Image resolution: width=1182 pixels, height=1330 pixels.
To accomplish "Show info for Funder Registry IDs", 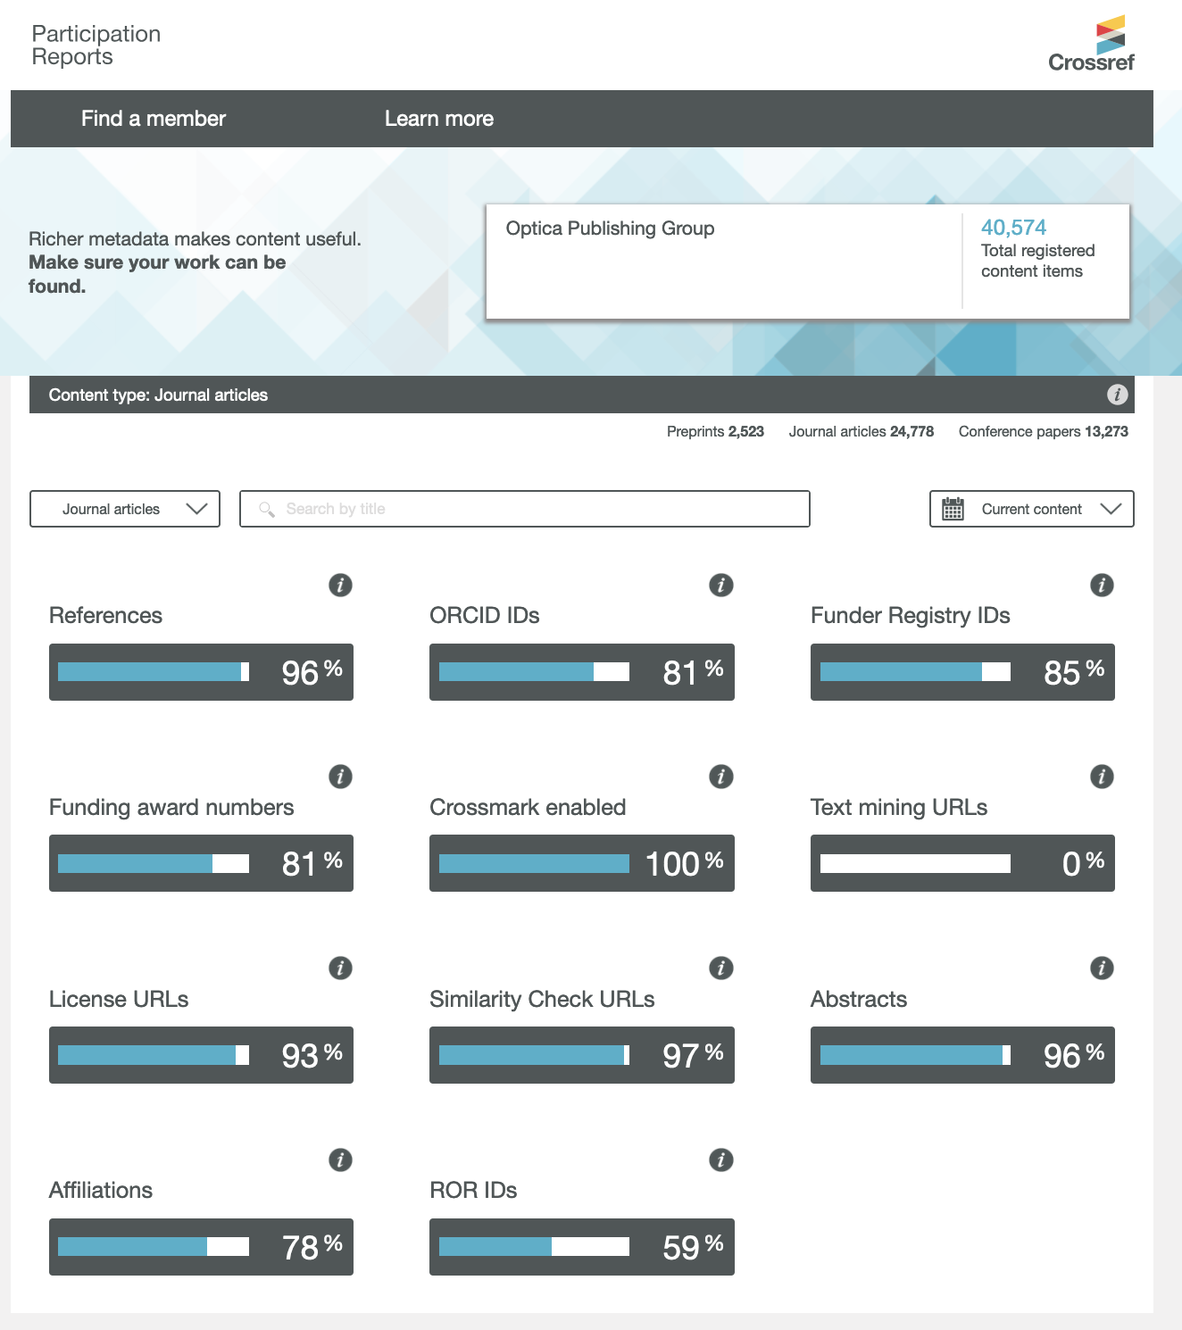I will (x=1102, y=586).
